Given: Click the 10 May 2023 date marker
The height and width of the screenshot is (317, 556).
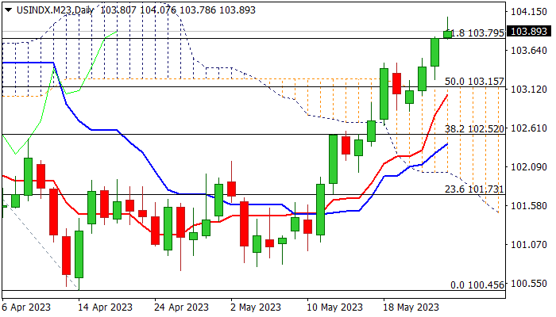Looking at the screenshot, I should [334, 307].
